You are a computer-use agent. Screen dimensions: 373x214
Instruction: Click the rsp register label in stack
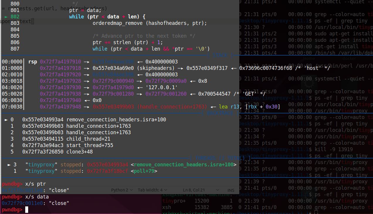point(33,62)
